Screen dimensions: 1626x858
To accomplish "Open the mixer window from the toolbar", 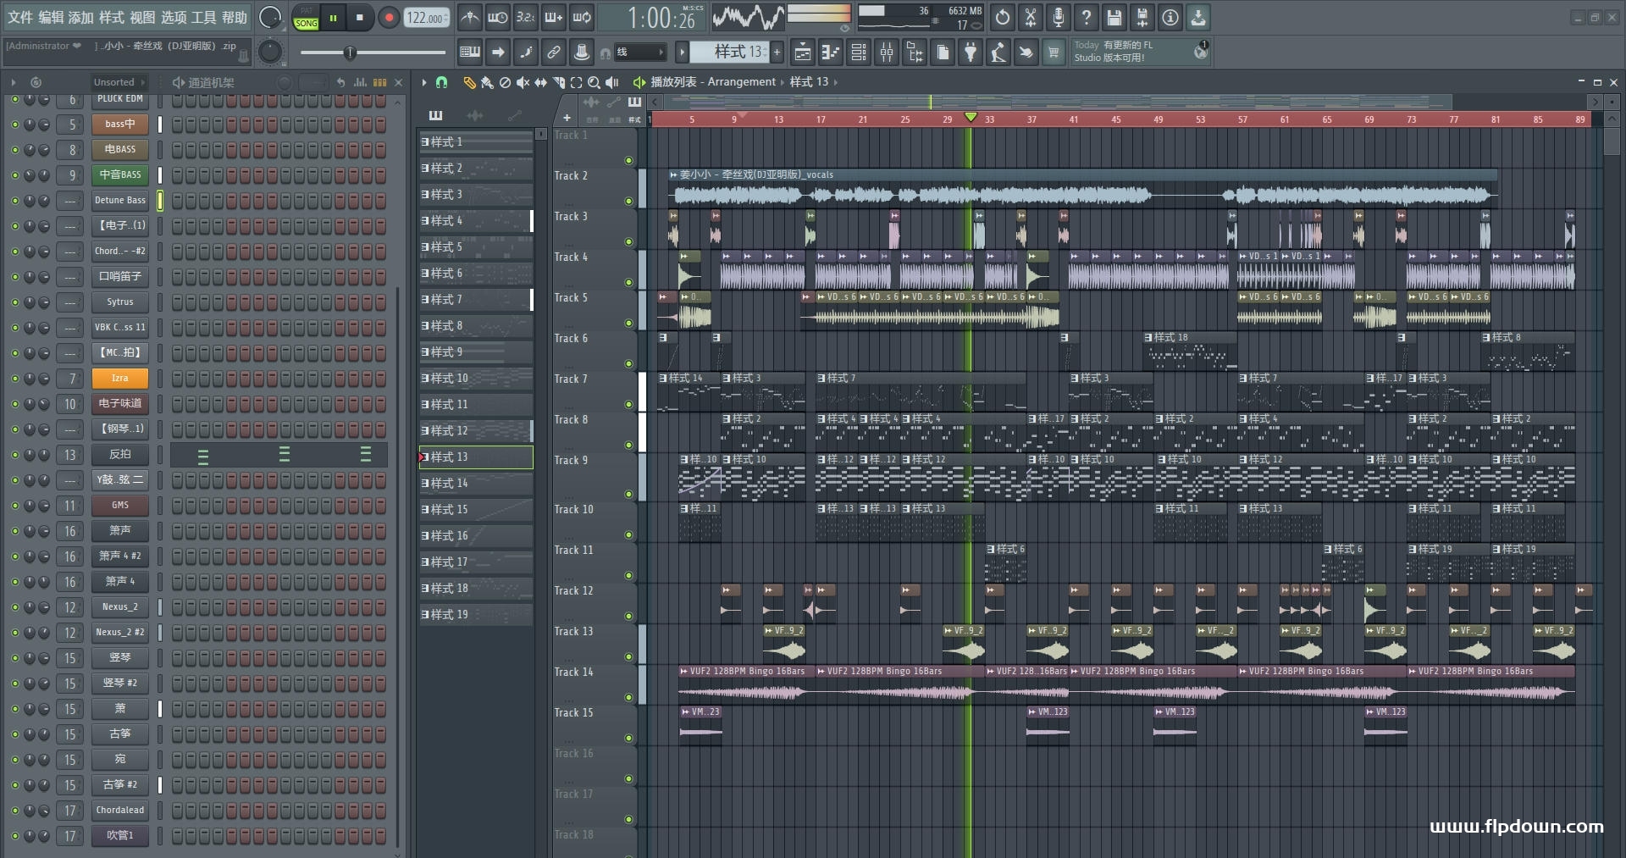I will (x=887, y=53).
